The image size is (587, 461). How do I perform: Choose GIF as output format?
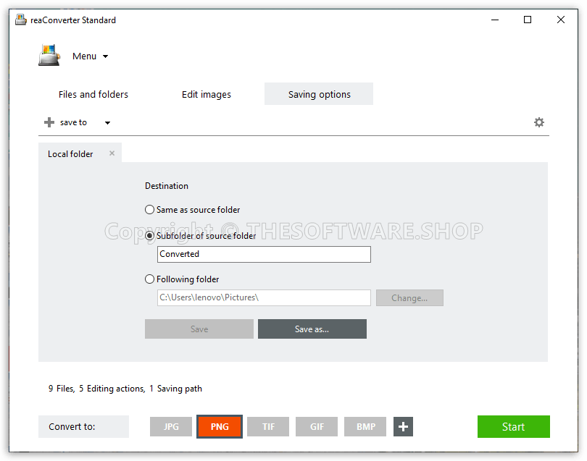coord(317,426)
